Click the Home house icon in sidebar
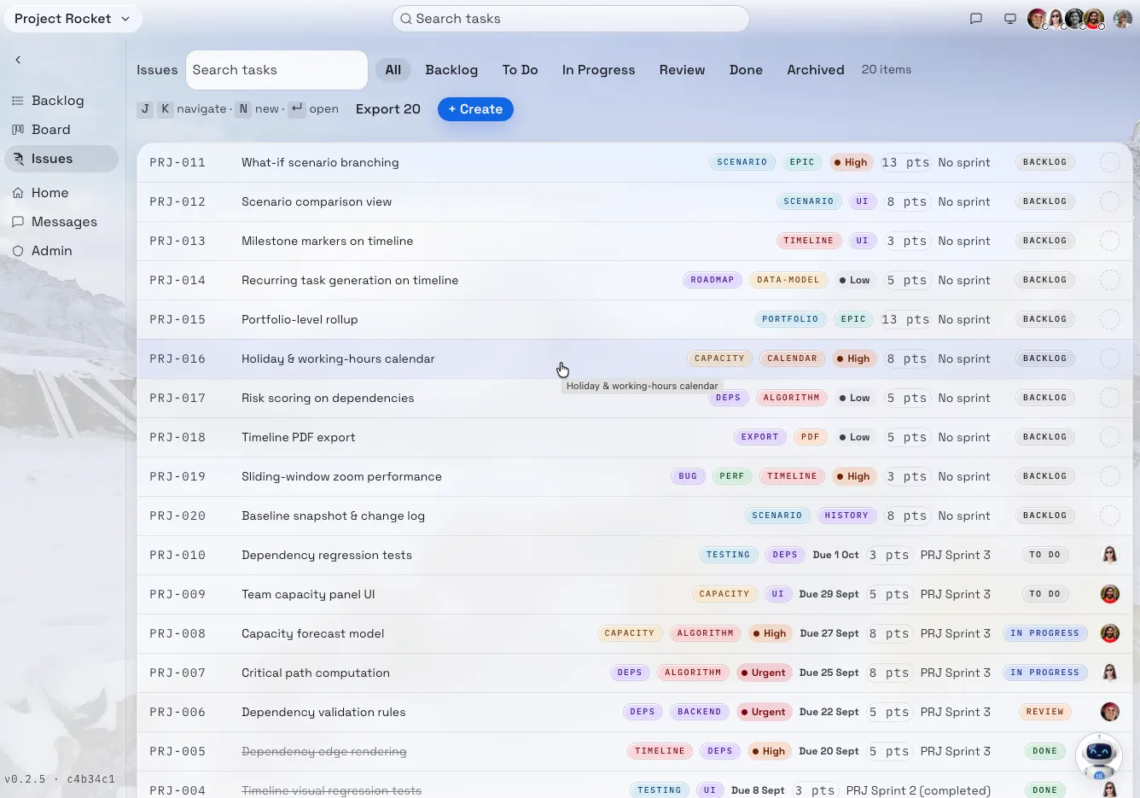Image resolution: width=1140 pixels, height=798 pixels. pos(18,193)
